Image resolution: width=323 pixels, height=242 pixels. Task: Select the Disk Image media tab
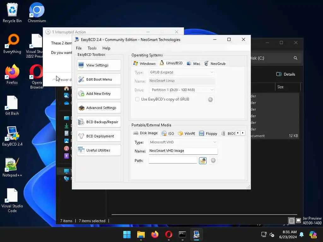click(x=145, y=133)
